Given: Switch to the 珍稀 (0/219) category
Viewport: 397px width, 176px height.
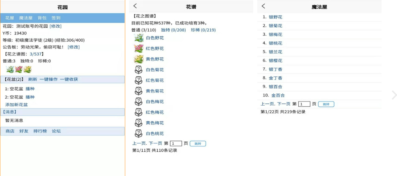Looking at the screenshot, I should [203, 30].
